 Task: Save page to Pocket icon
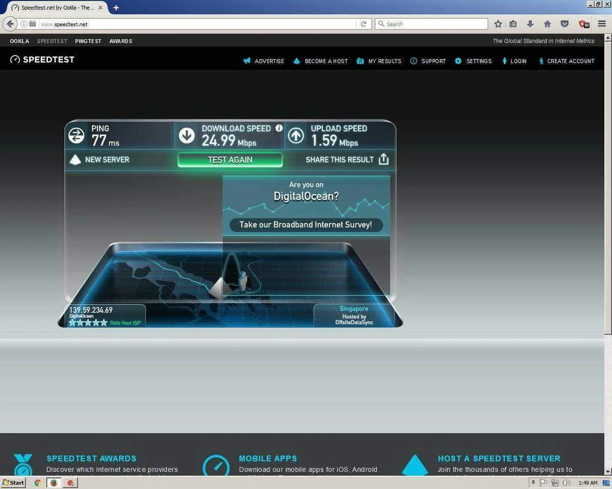pyautogui.click(x=565, y=24)
